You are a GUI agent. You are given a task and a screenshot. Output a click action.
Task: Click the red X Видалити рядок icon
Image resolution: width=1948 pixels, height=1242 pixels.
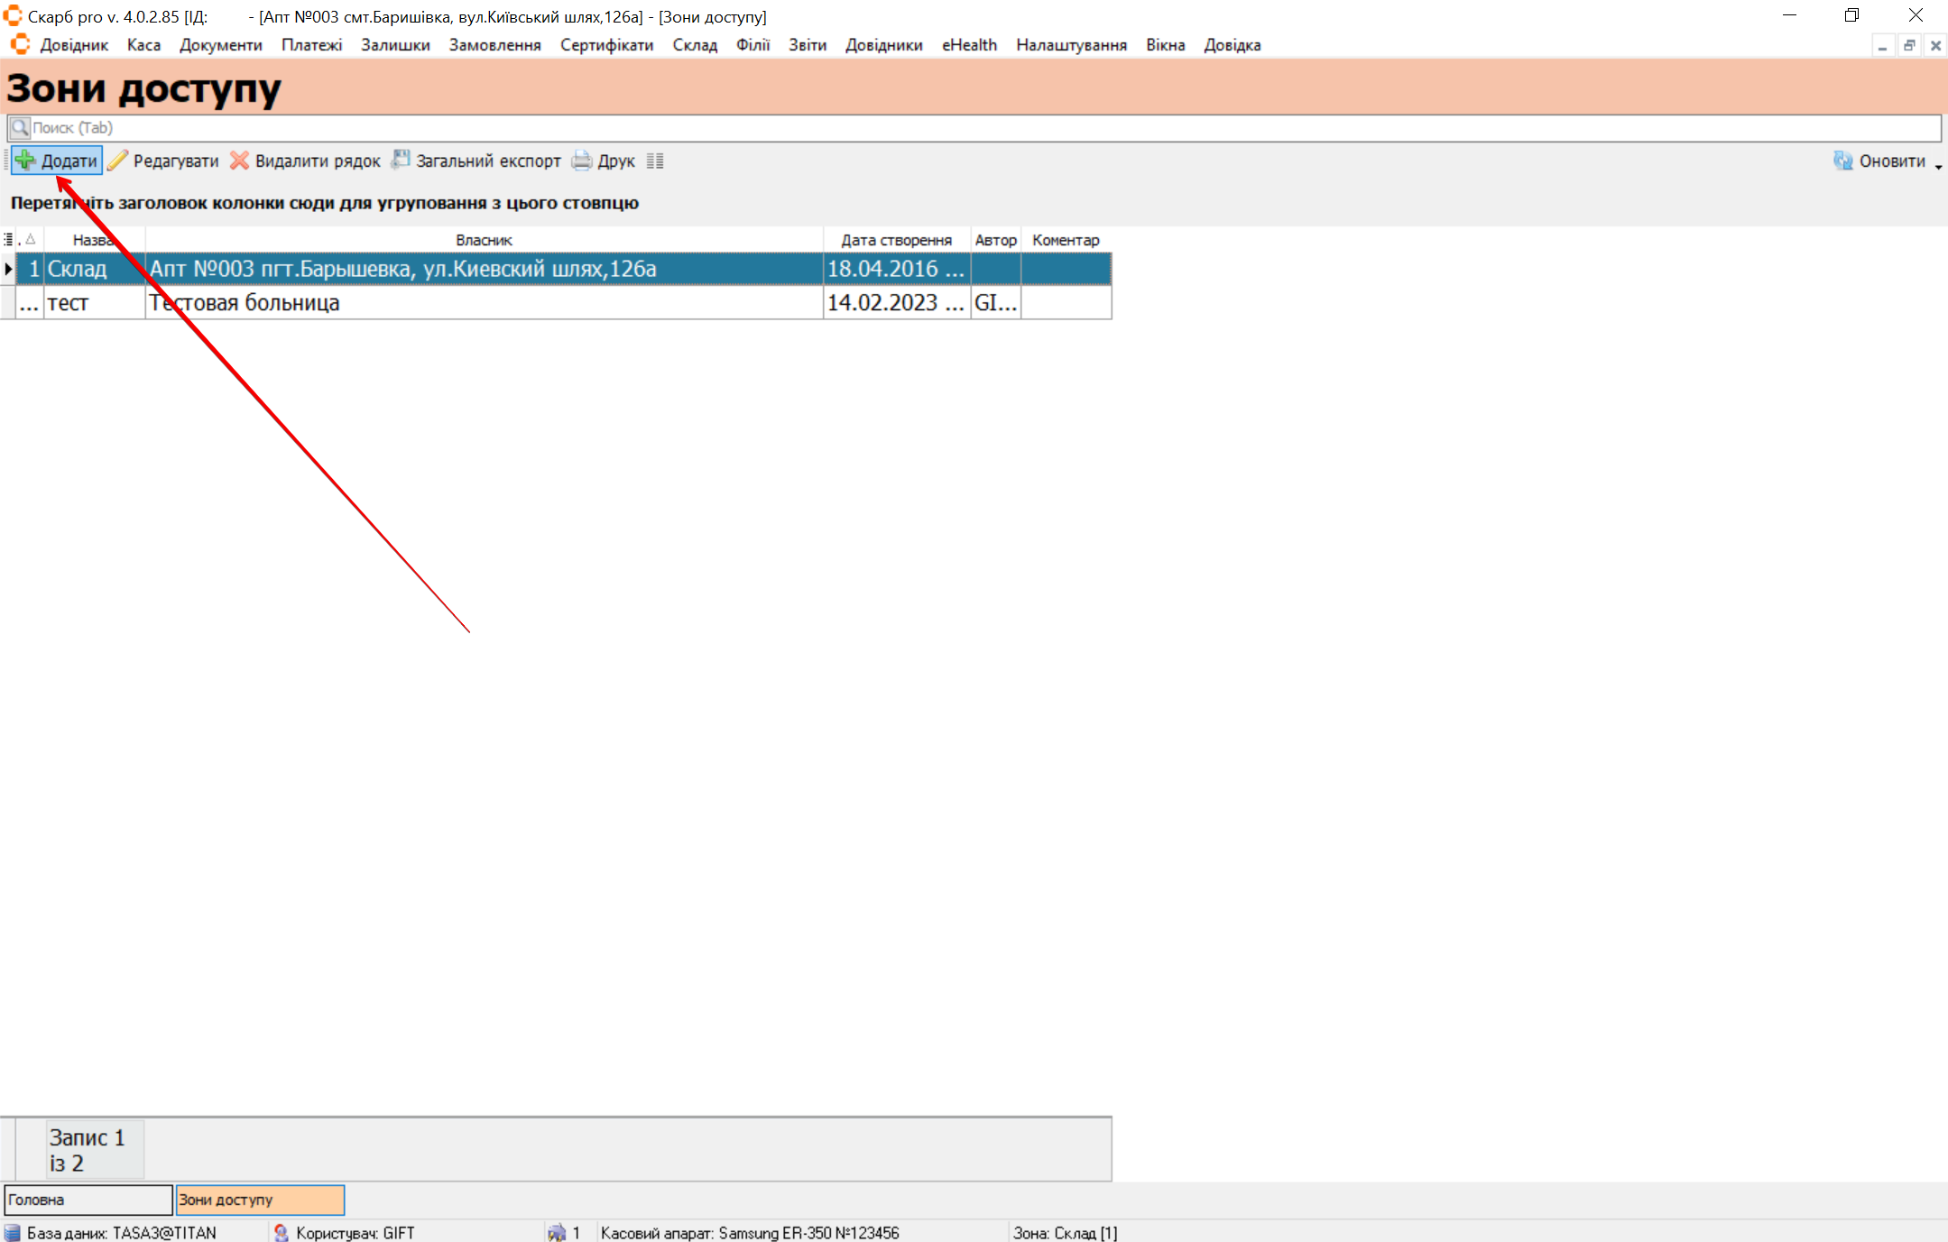(x=239, y=161)
